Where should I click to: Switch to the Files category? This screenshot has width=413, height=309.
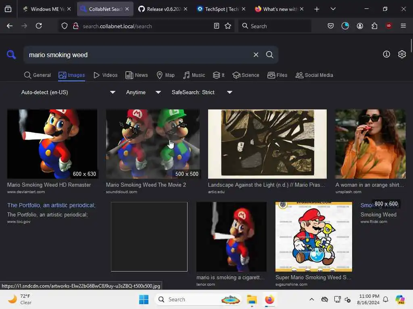click(x=277, y=75)
